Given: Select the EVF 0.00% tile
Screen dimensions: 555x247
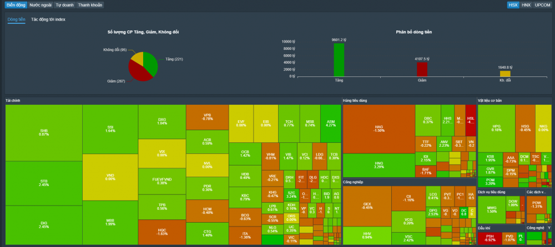Looking at the screenshot, I should (241, 124).
